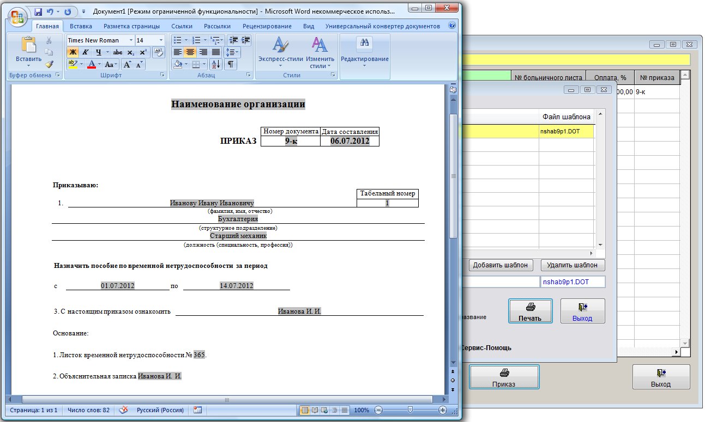Viewport: 705px width, 422px height.
Task: Toggle subscript formatting
Action: pos(130,52)
